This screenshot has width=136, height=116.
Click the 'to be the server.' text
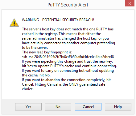(x=35, y=48)
